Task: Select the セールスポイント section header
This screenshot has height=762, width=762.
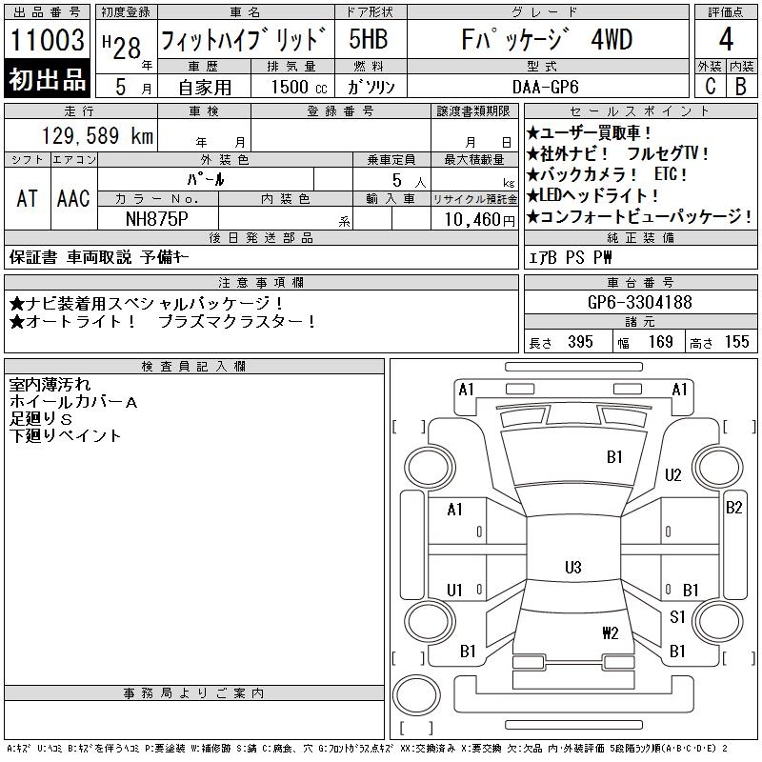Action: [x=640, y=111]
